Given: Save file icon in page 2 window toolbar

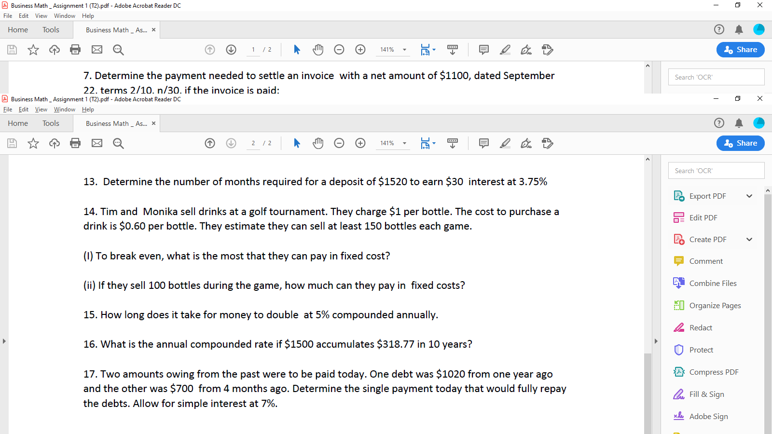Looking at the screenshot, I should tap(12, 143).
